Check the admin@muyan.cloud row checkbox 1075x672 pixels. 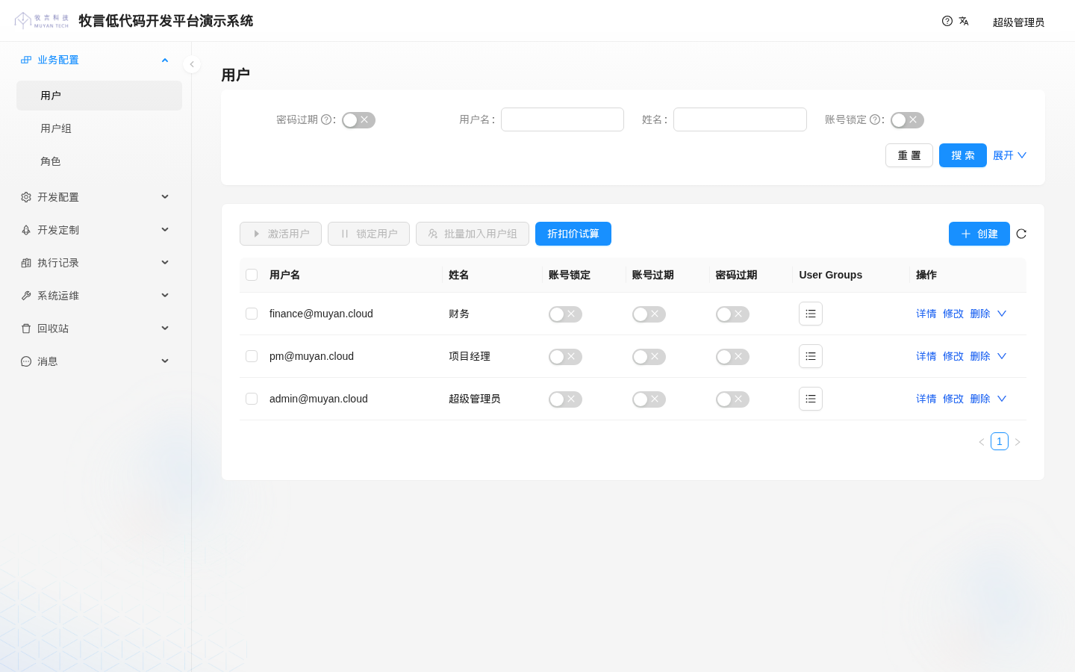(x=252, y=399)
